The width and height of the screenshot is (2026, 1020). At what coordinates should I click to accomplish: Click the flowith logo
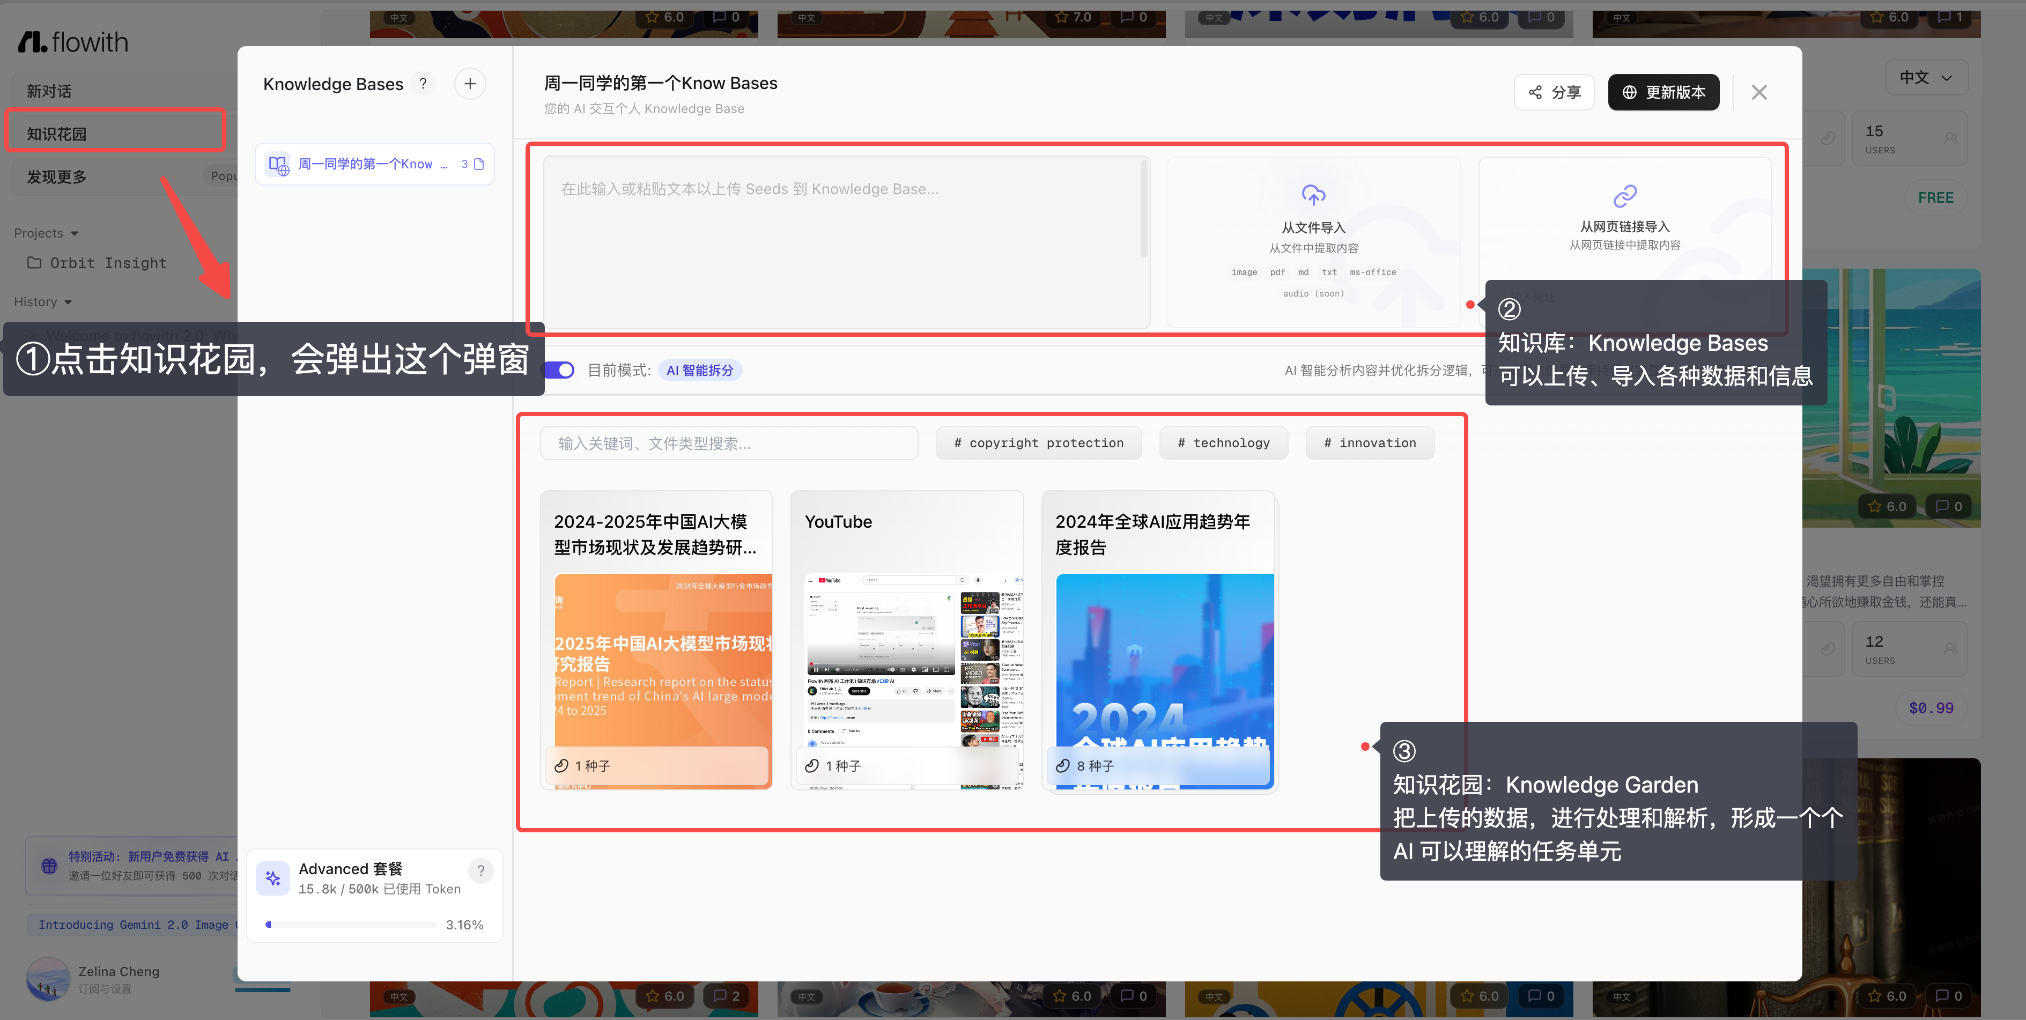pyautogui.click(x=73, y=42)
